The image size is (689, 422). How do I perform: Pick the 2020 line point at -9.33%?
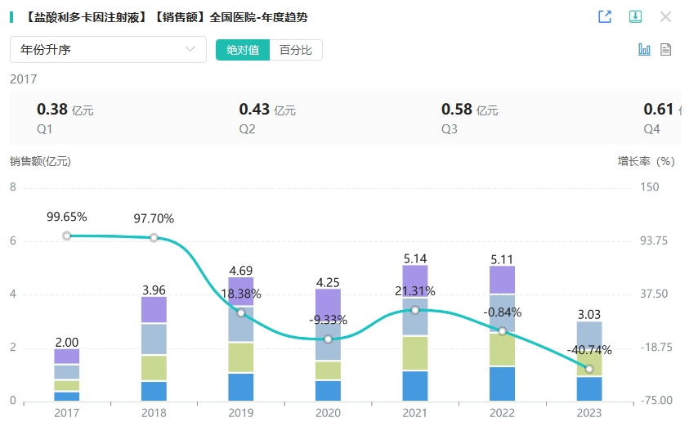pos(328,339)
